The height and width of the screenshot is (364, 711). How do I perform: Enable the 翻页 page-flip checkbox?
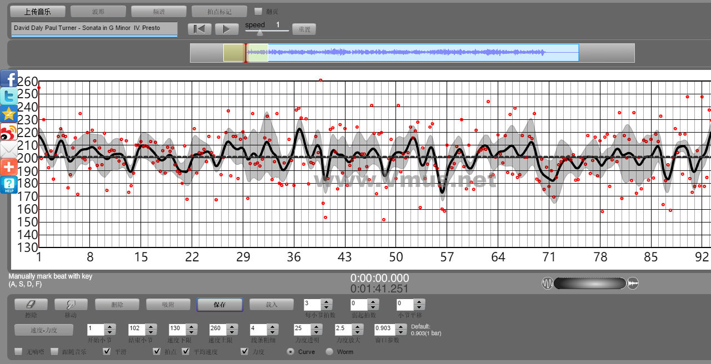click(258, 11)
